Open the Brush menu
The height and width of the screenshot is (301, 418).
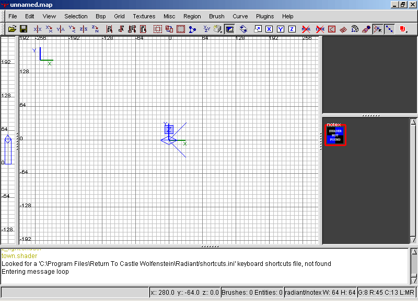[217, 16]
